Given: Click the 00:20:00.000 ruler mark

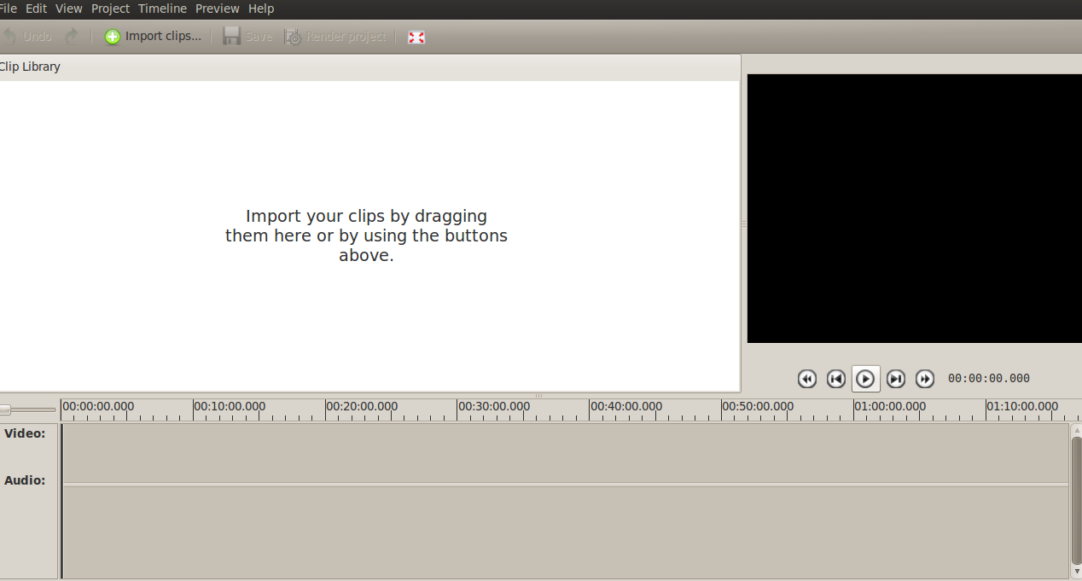Looking at the screenshot, I should (362, 406).
